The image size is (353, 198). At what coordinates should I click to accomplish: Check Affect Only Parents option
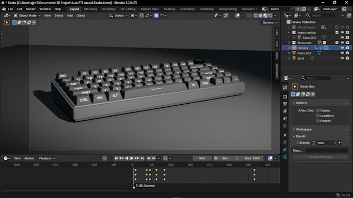318,121
